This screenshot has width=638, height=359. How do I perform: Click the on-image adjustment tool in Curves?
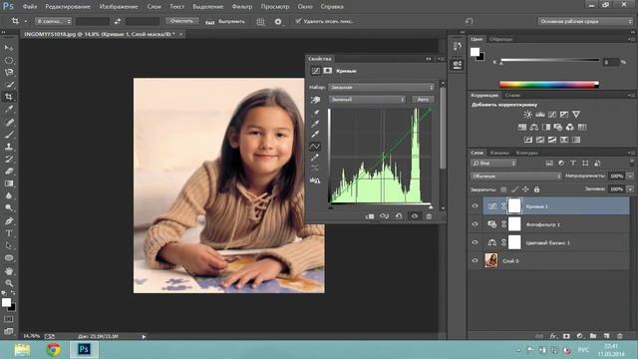click(315, 100)
